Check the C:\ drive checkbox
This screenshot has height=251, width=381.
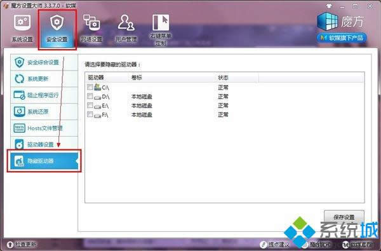(90, 87)
